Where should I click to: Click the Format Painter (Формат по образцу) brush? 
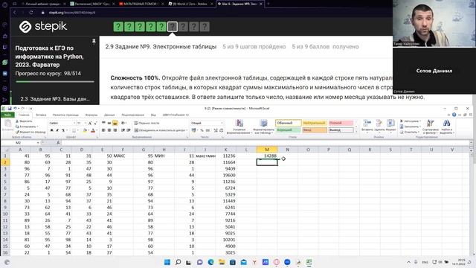pyautogui.click(x=30, y=132)
